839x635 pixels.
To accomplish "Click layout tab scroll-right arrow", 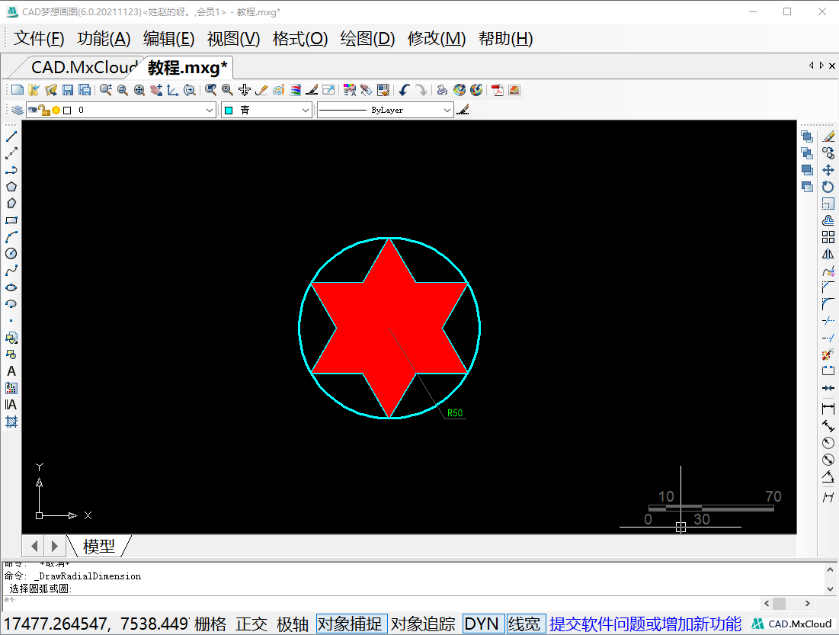I will 54,546.
